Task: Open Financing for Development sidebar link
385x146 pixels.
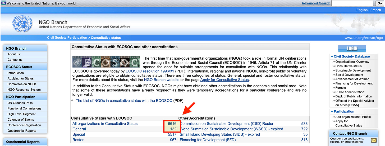Action: tap(354, 83)
